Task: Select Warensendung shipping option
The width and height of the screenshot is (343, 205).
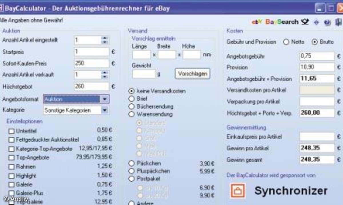Action: tap(131, 114)
